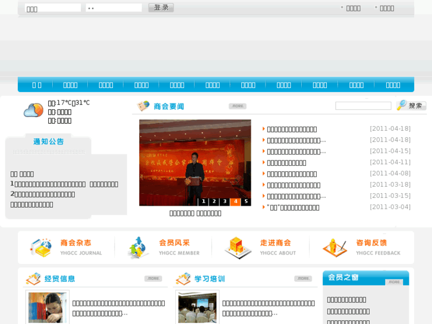Click the rightmost link in top header bar
Image resolution: width=432 pixels, height=324 pixels.
pyautogui.click(x=387, y=8)
